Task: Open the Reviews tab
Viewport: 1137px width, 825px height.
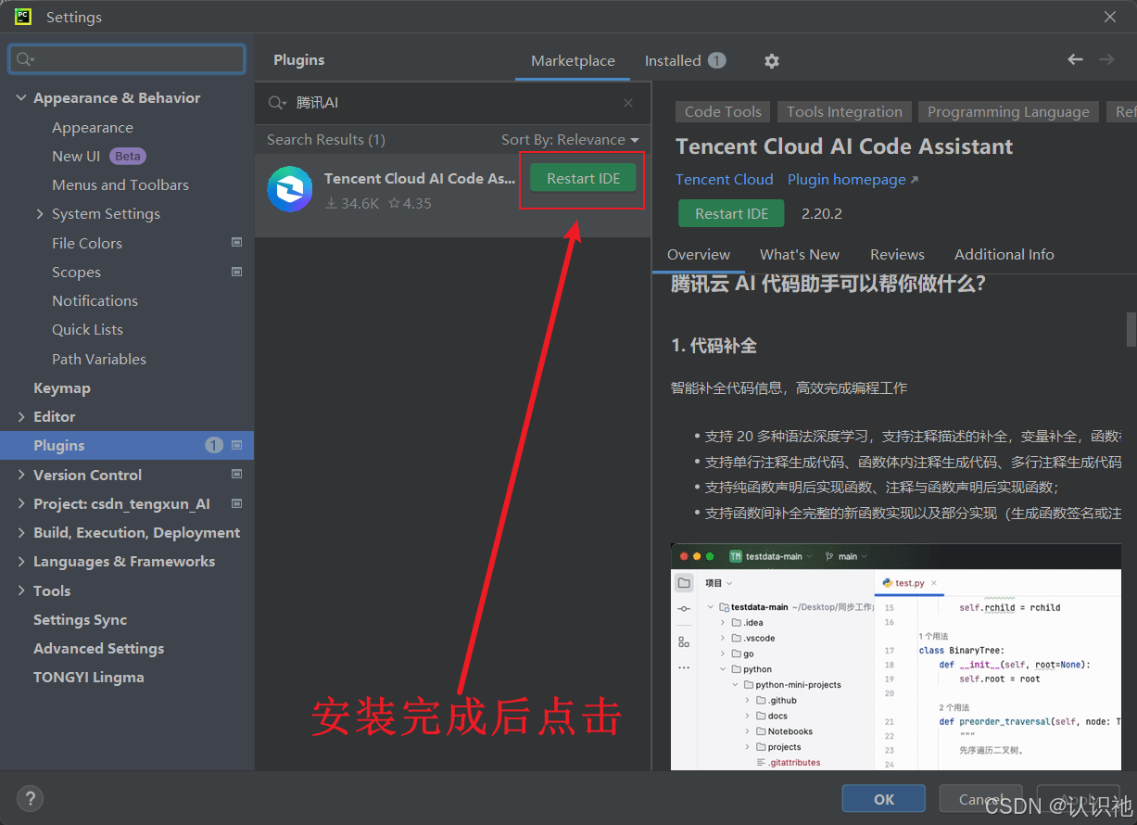Action: (x=897, y=254)
